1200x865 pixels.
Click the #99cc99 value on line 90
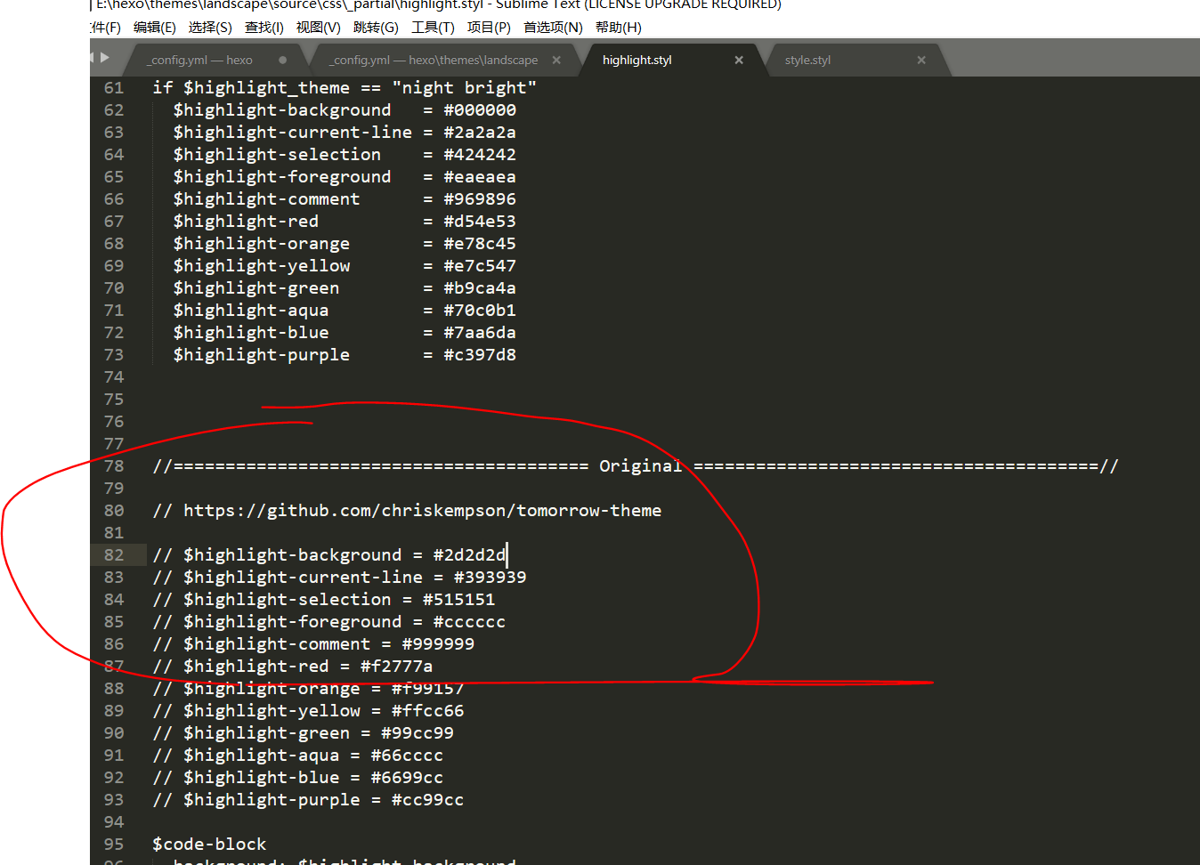418,733
